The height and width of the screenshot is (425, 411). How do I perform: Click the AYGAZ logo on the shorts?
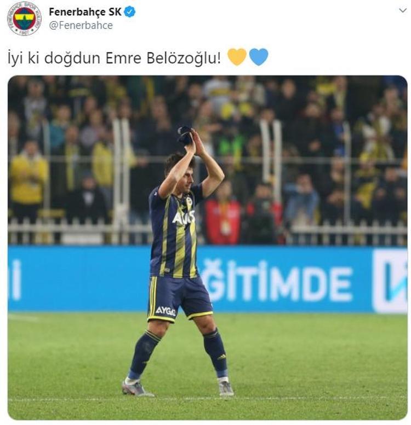[x=165, y=311]
